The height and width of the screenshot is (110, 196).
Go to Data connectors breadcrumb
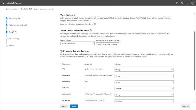tap(11, 9)
